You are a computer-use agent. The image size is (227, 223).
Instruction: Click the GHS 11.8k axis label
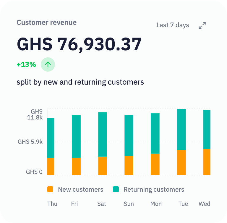(35, 114)
